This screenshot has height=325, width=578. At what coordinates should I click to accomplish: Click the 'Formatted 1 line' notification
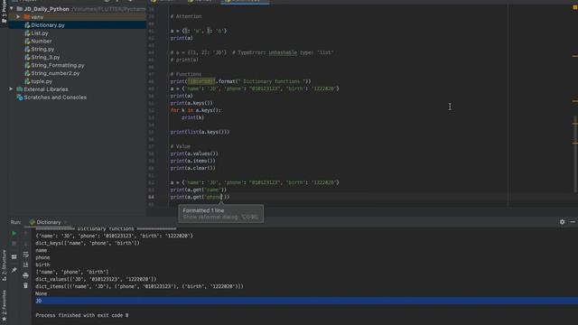tap(203, 210)
